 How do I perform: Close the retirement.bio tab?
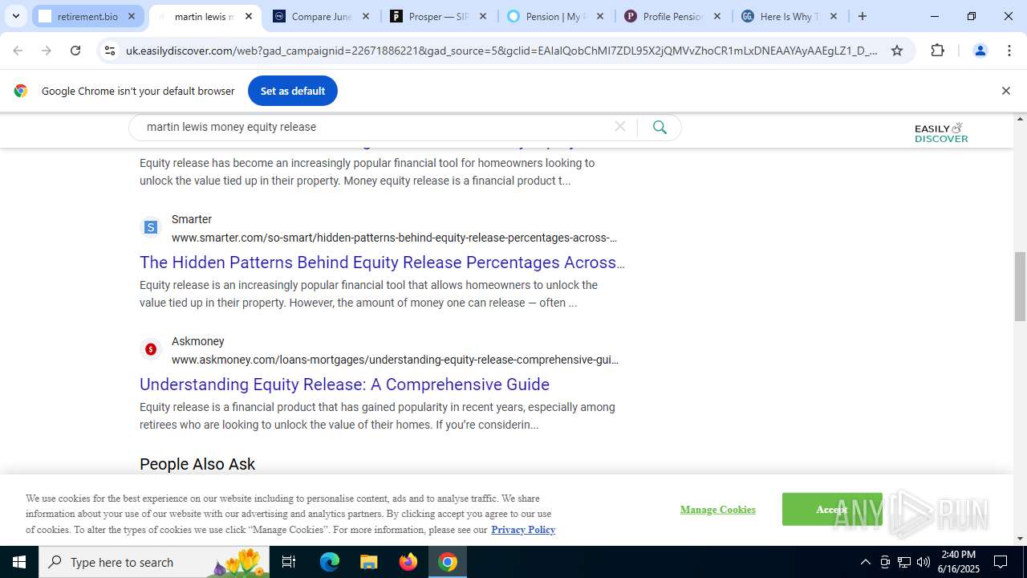pos(132,16)
